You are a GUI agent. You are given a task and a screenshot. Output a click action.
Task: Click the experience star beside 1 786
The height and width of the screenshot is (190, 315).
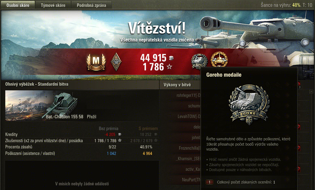pos(170,66)
